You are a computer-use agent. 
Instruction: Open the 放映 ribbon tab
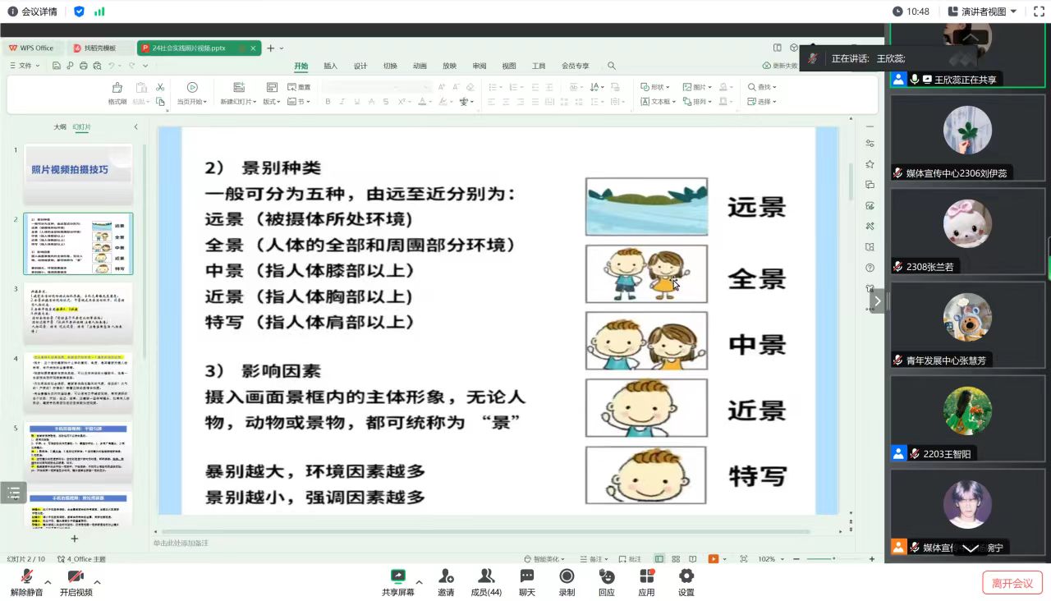[x=449, y=66]
